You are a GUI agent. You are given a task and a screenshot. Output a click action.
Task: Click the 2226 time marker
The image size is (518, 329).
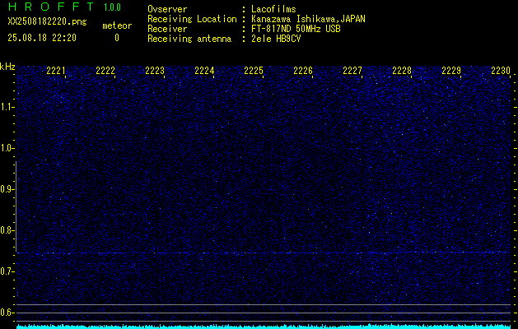click(x=303, y=71)
